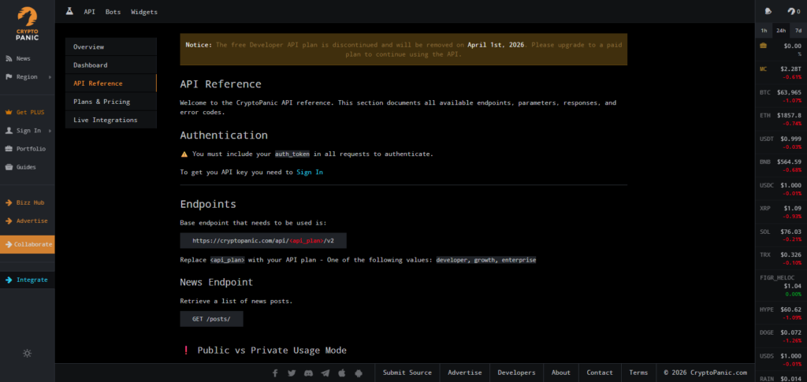The image size is (807, 382).
Task: Expand the Sign In submenu arrow
Action: [x=50, y=131]
